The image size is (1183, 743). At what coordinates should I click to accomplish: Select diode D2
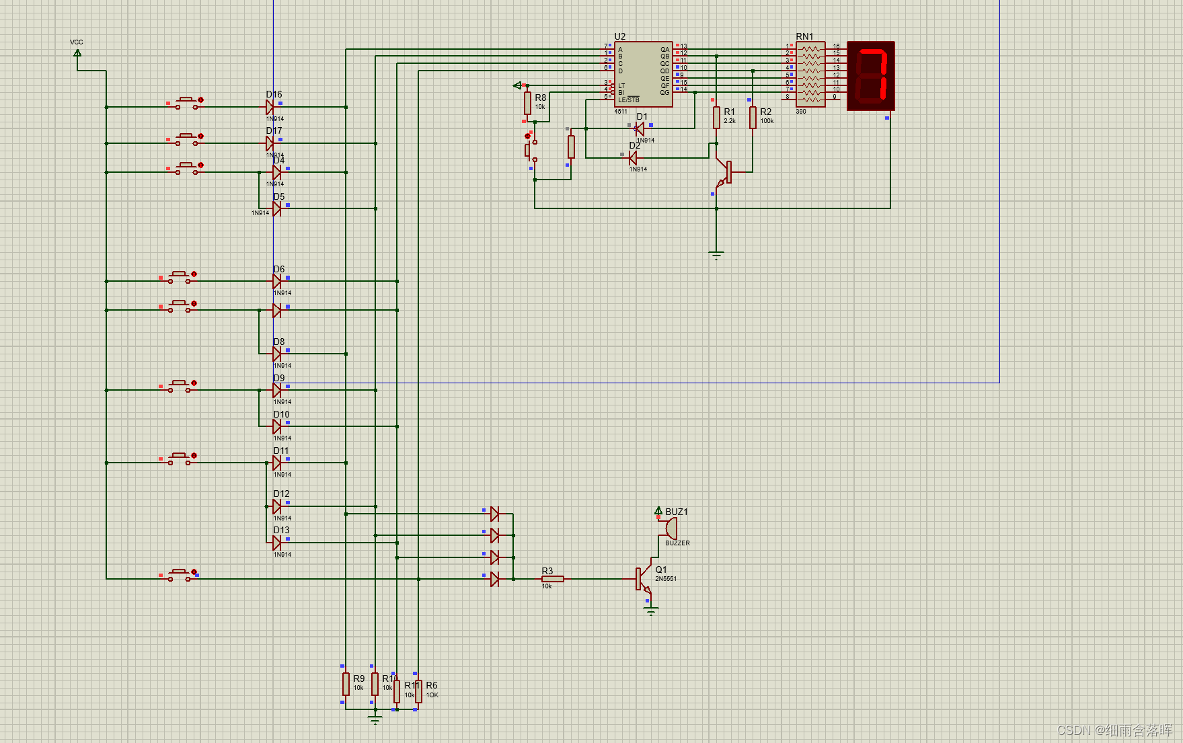(633, 158)
